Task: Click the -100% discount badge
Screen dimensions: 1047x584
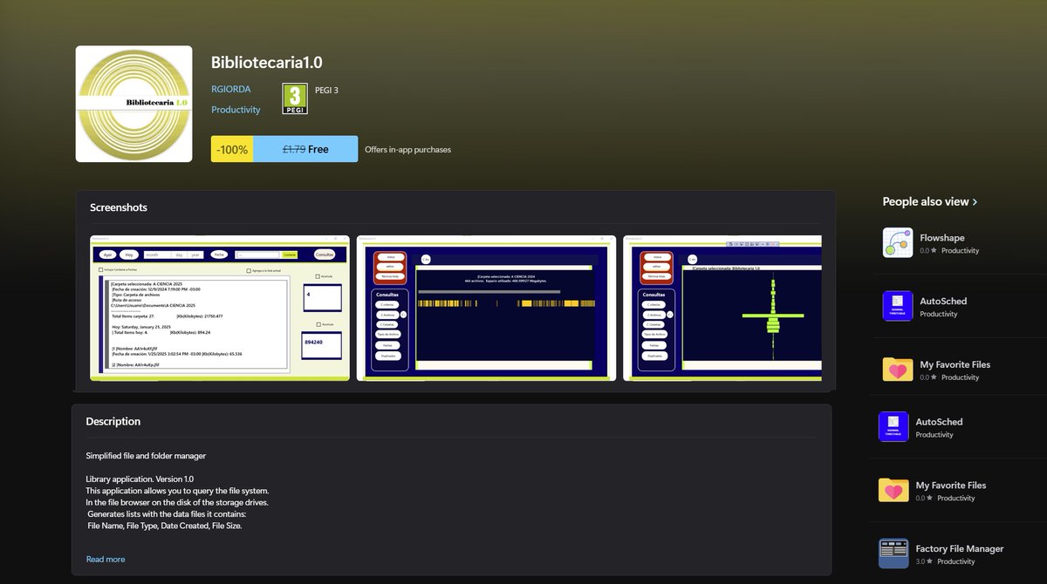Action: point(232,149)
